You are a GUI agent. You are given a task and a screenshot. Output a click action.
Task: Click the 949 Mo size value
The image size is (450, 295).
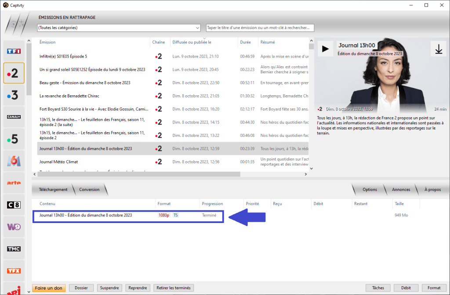[401, 215]
